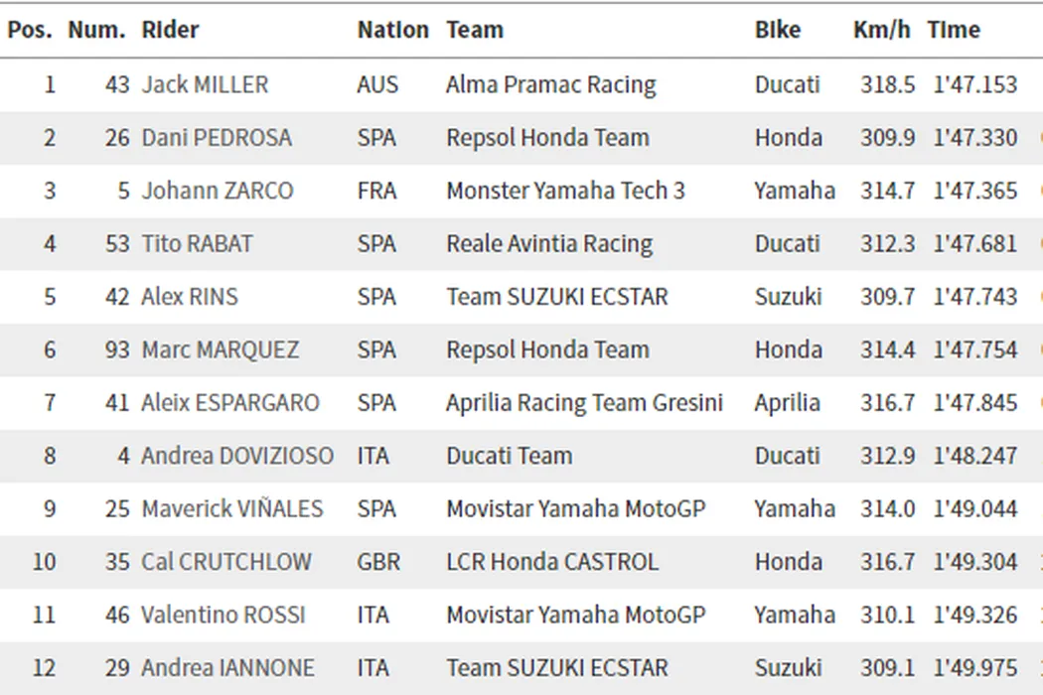Select Johann ZARCO in the table
1043x695 pixels.
(218, 191)
